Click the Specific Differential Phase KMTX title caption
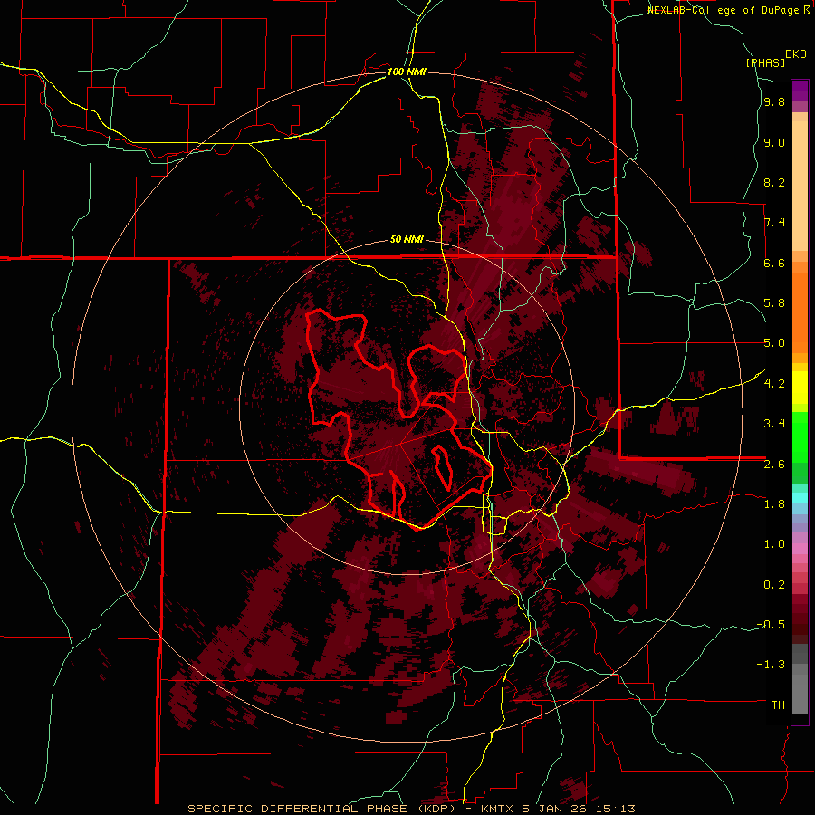The image size is (815, 815). pyautogui.click(x=411, y=809)
